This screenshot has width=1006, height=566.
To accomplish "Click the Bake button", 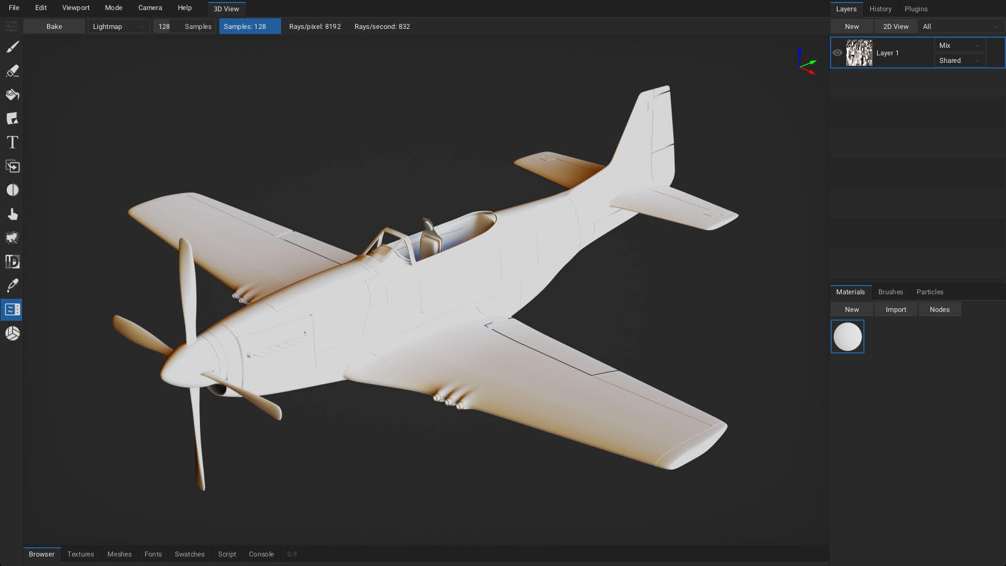I will pos(54,26).
